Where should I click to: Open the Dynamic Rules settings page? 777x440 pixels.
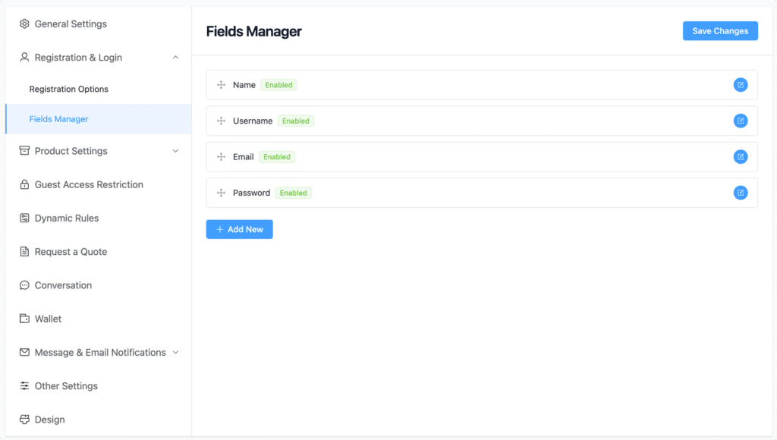click(66, 218)
